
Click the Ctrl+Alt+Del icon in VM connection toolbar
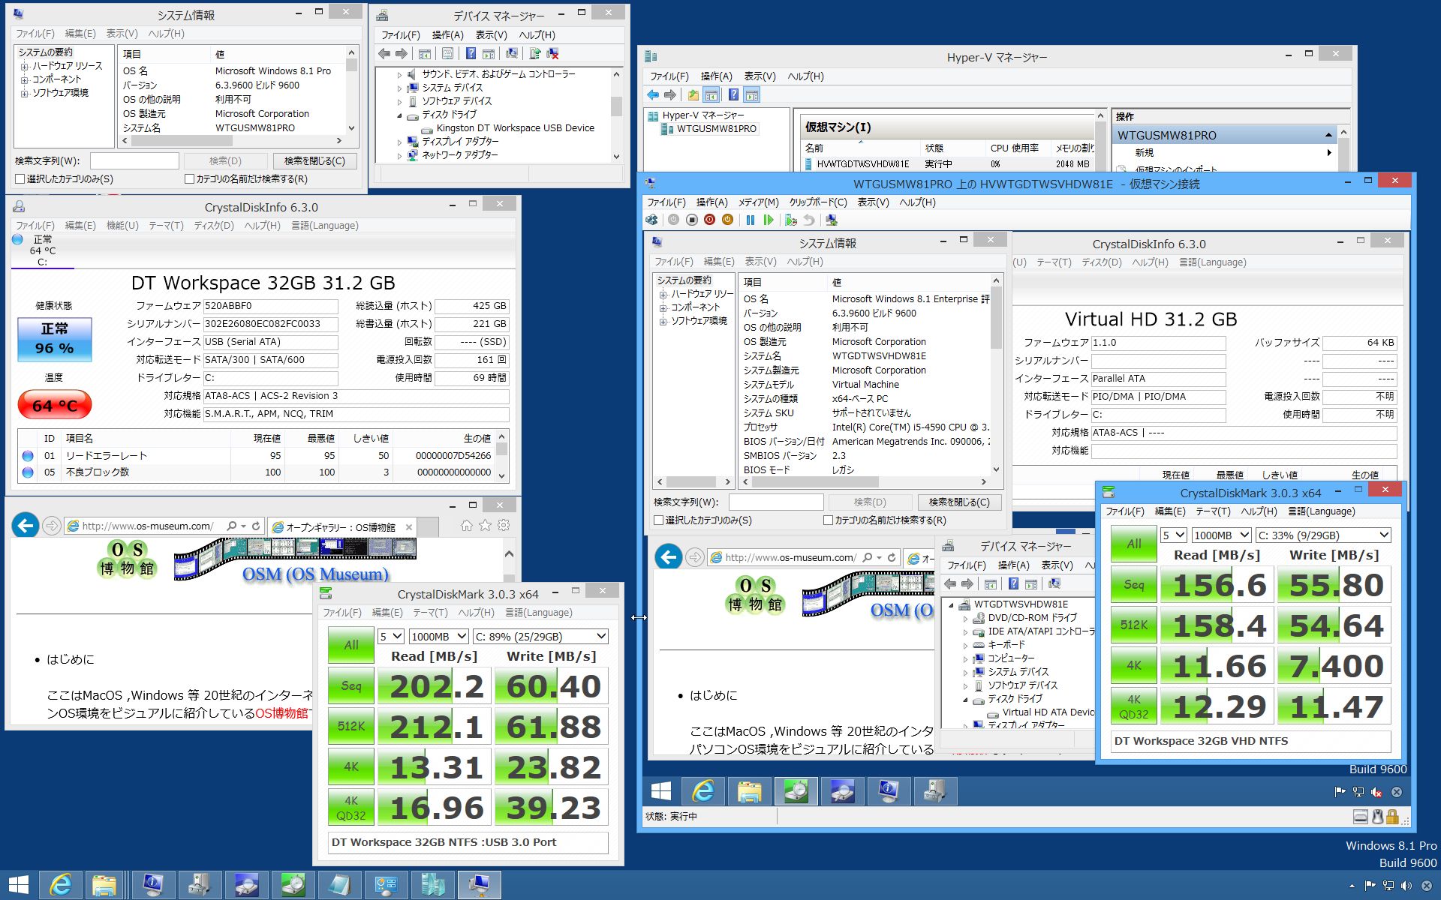651,220
